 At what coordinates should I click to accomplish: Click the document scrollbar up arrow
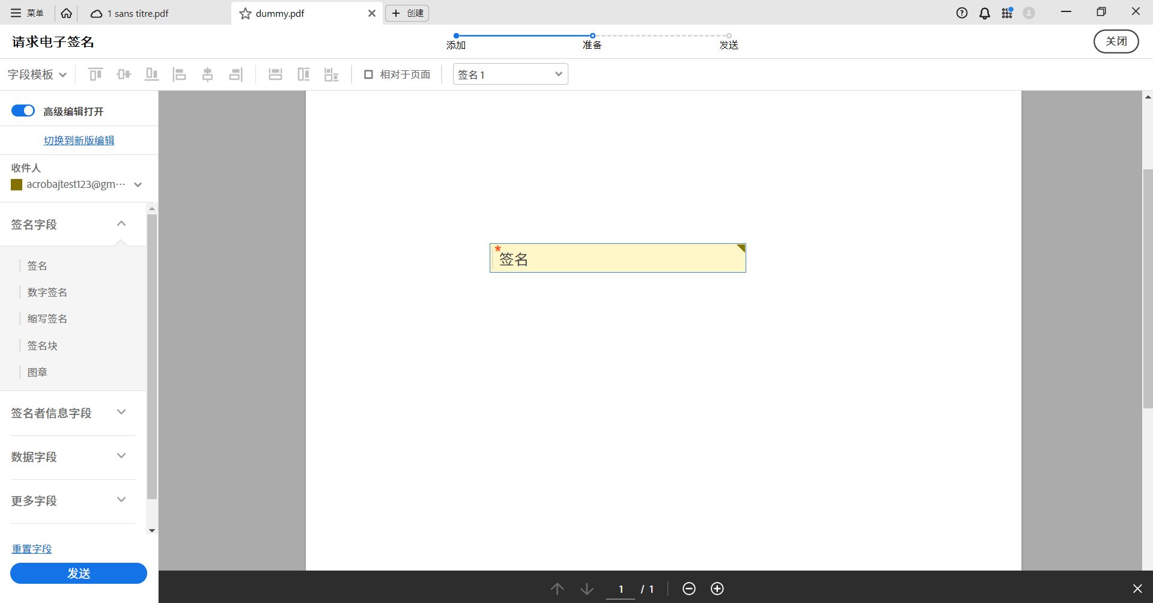click(x=1148, y=97)
